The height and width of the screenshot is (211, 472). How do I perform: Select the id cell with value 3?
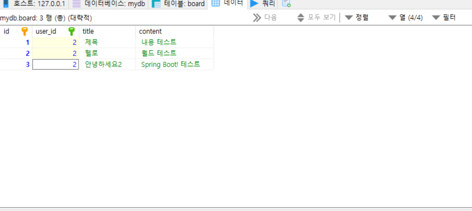pos(16,64)
